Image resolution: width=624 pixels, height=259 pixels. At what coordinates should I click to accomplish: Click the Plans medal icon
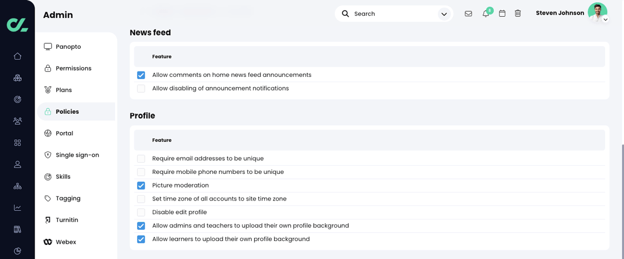click(x=48, y=90)
